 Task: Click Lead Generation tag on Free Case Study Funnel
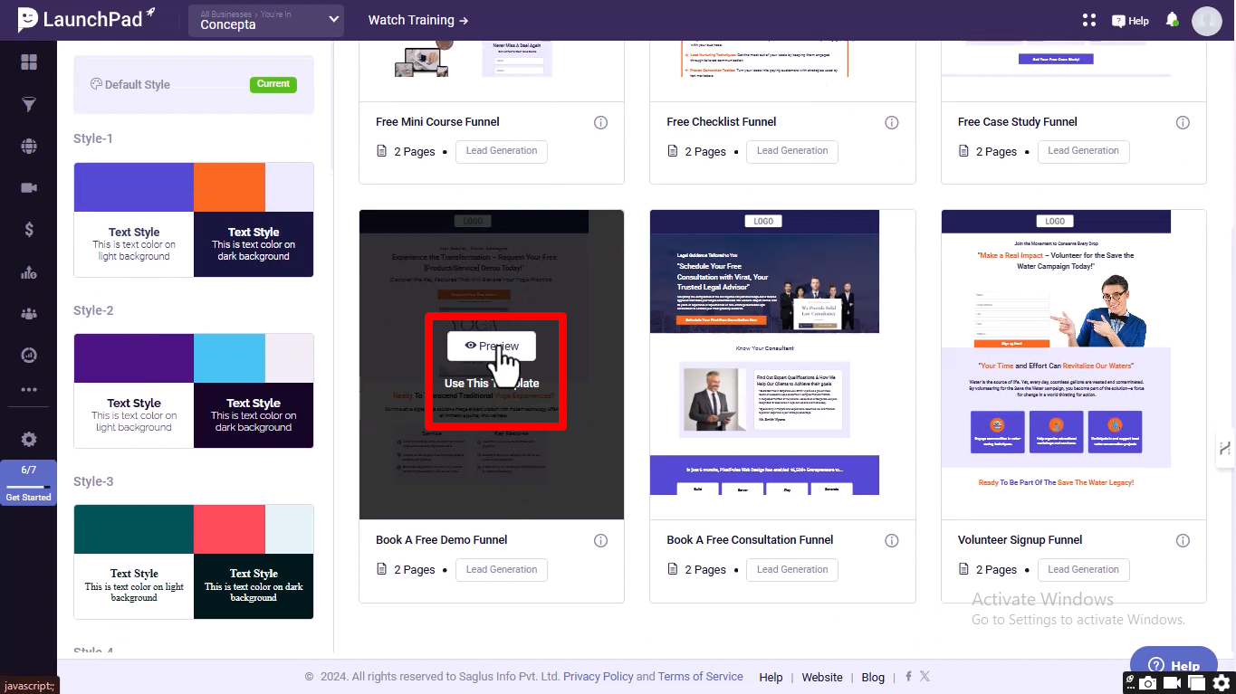click(x=1084, y=151)
